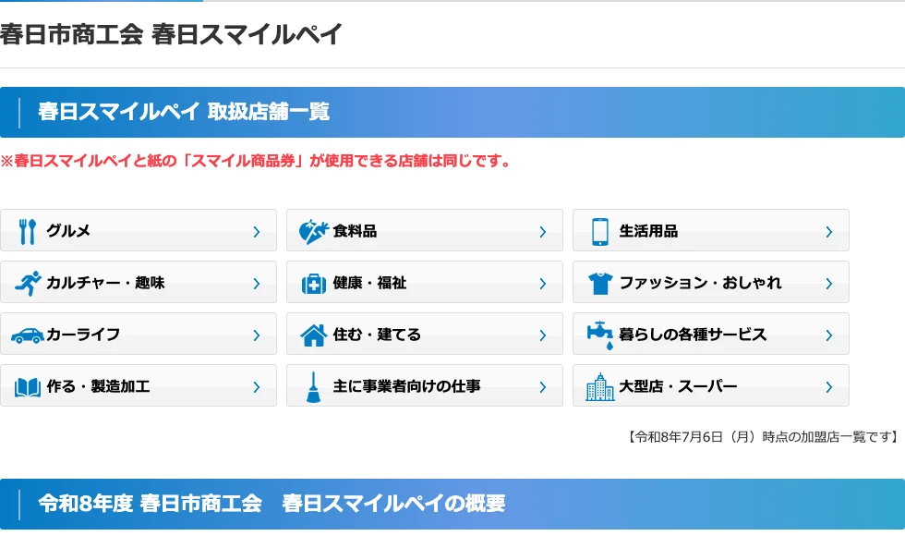This screenshot has width=905, height=536.
Task: Click the faucet icon for 暮らしの各種サービス
Action: pyautogui.click(x=600, y=335)
